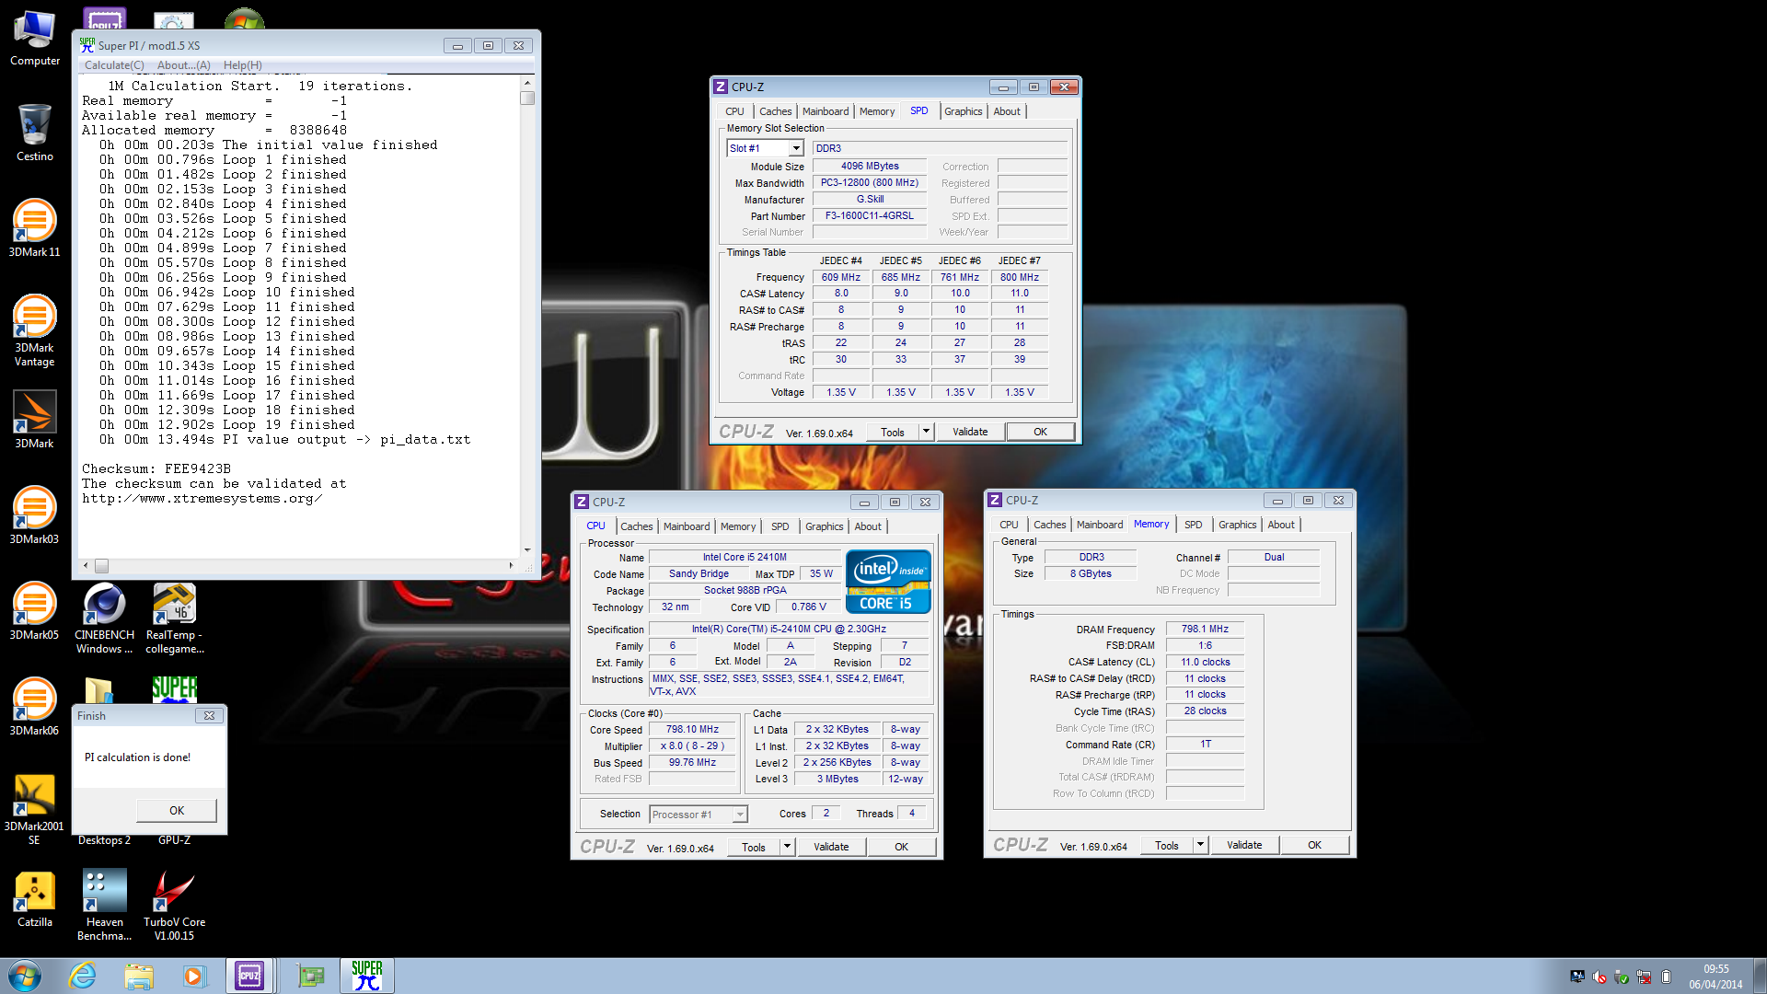Close the Finish dialog with its X button
Viewport: 1767px width, 994px height.
coord(209,716)
